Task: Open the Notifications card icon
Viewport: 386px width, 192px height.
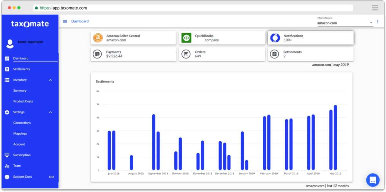Action: [275, 38]
